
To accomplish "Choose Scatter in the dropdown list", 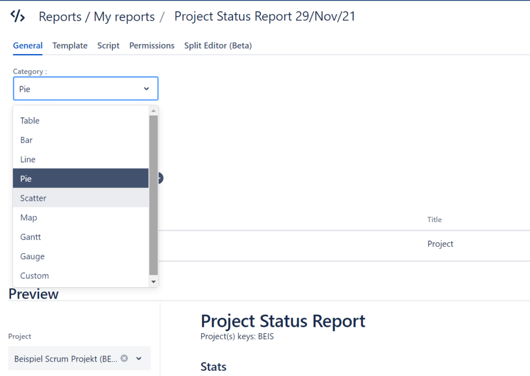I will [x=33, y=198].
